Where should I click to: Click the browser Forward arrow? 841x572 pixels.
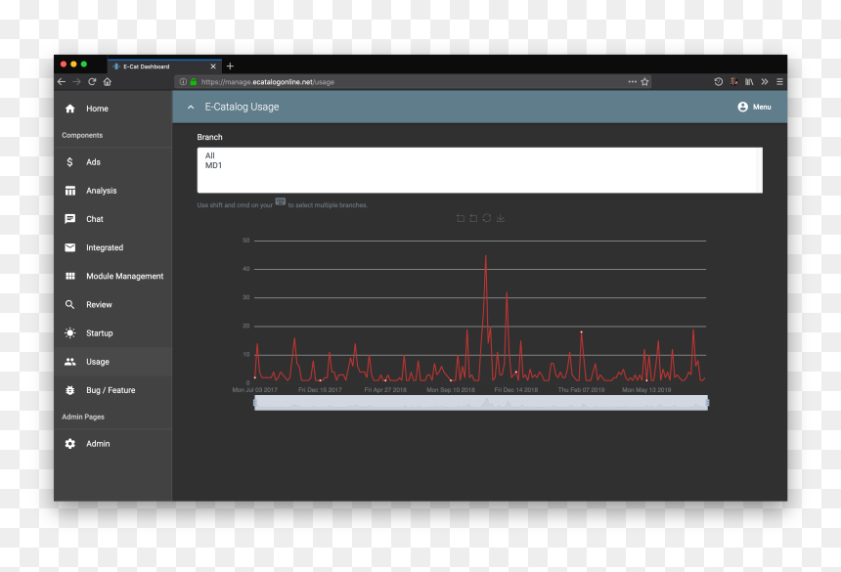coord(76,81)
